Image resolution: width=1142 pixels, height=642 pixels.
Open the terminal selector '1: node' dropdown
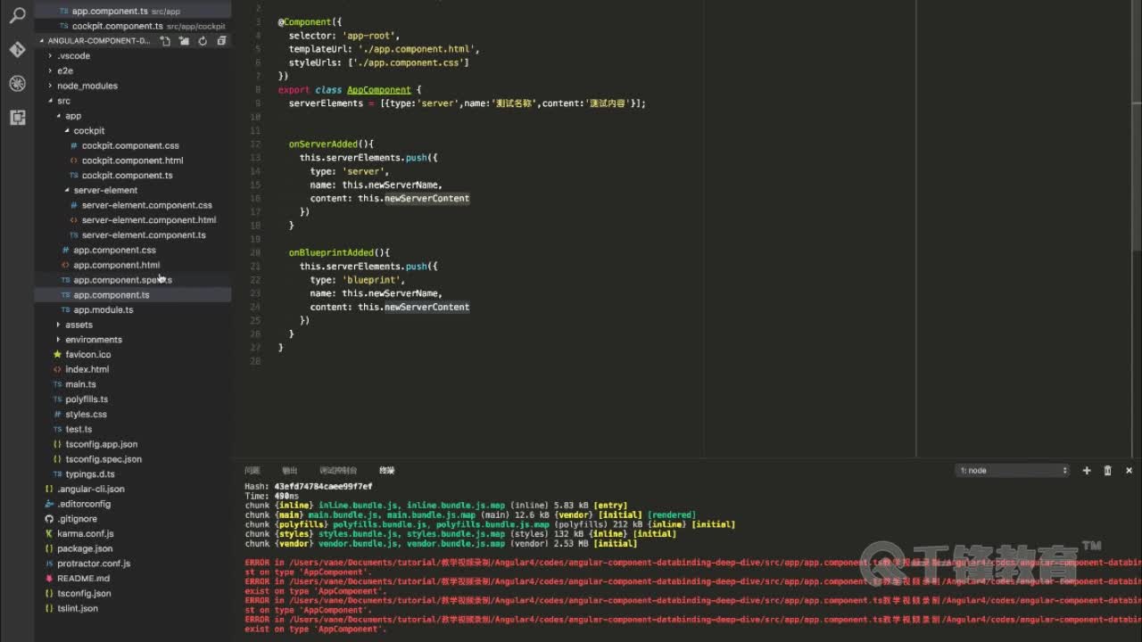pyautogui.click(x=1013, y=470)
